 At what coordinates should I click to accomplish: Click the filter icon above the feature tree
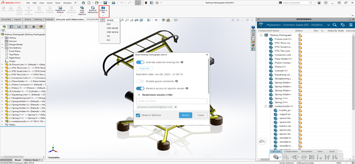[x=3, y=31]
